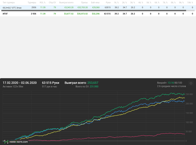Sort by 'Турниры' column header

click(32, 3)
